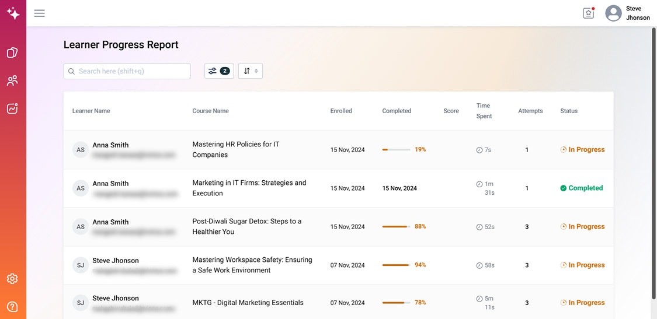The image size is (657, 319).
Task: Click the page vertical scrollbar
Action: (653, 163)
